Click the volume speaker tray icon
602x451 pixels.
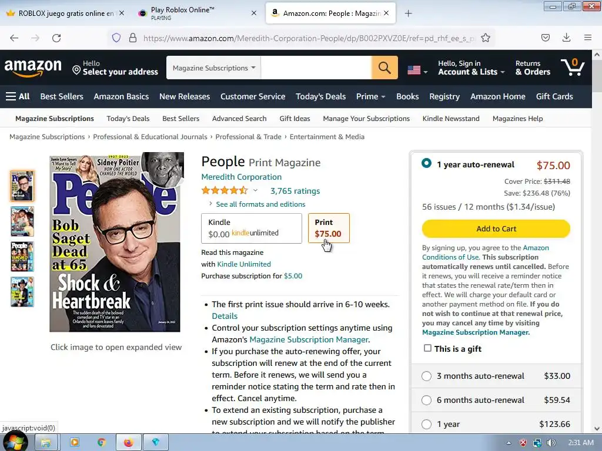coord(551,443)
